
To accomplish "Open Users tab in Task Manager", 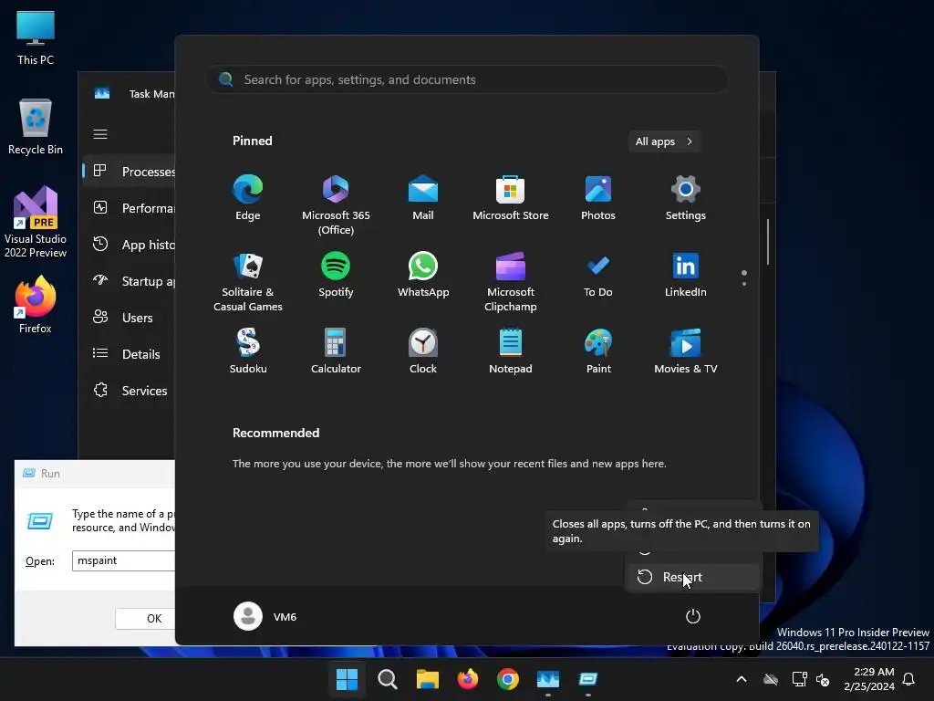I will (130, 318).
